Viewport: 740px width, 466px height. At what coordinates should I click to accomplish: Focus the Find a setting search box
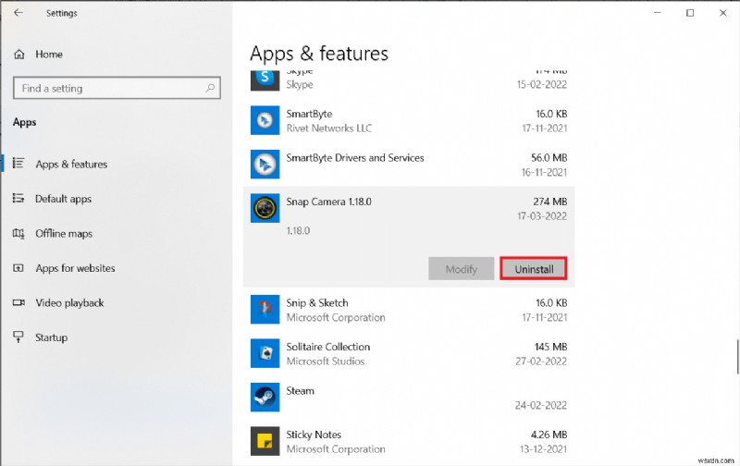(x=106, y=89)
